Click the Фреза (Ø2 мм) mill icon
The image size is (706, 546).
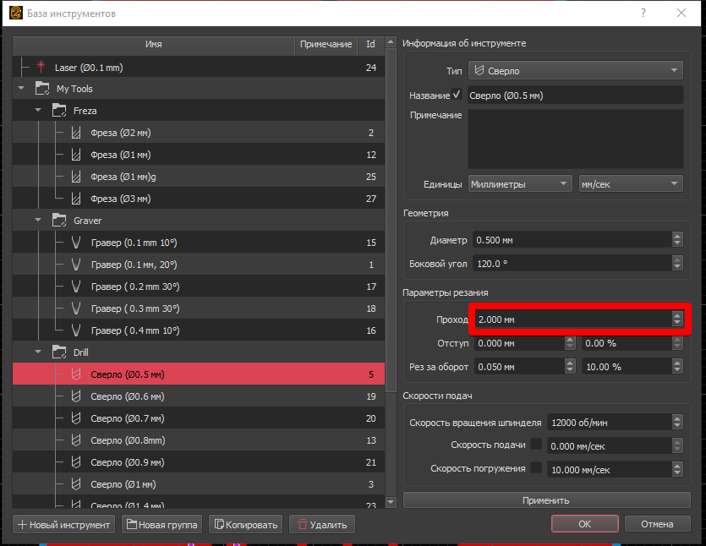76,133
